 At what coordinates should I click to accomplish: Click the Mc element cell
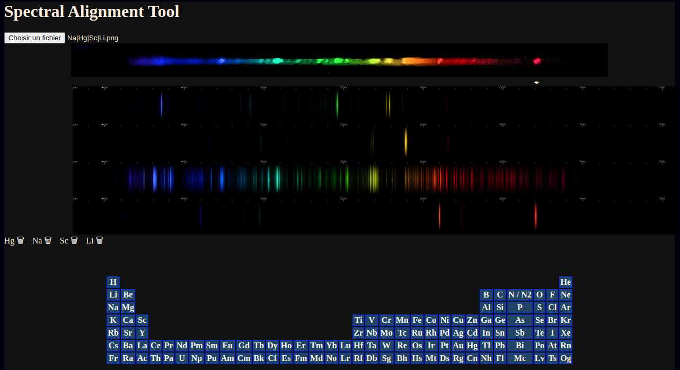point(519,358)
